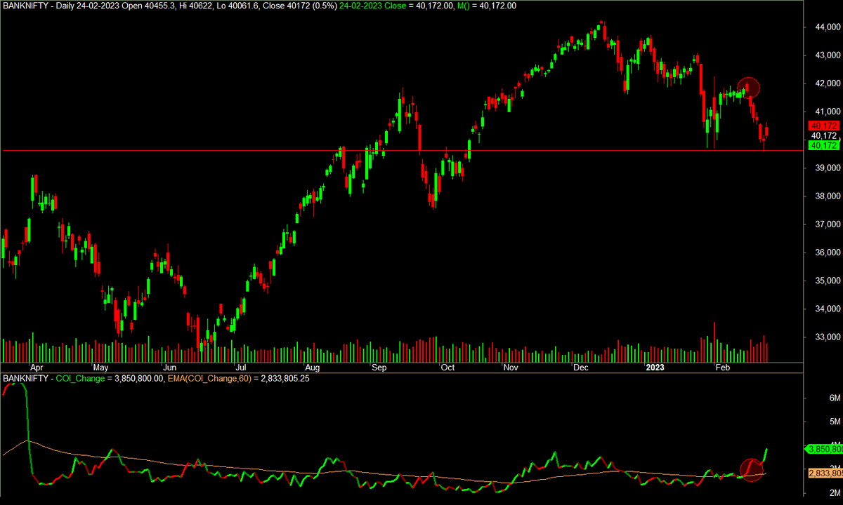Click the 42,000 price axis label

click(827, 83)
